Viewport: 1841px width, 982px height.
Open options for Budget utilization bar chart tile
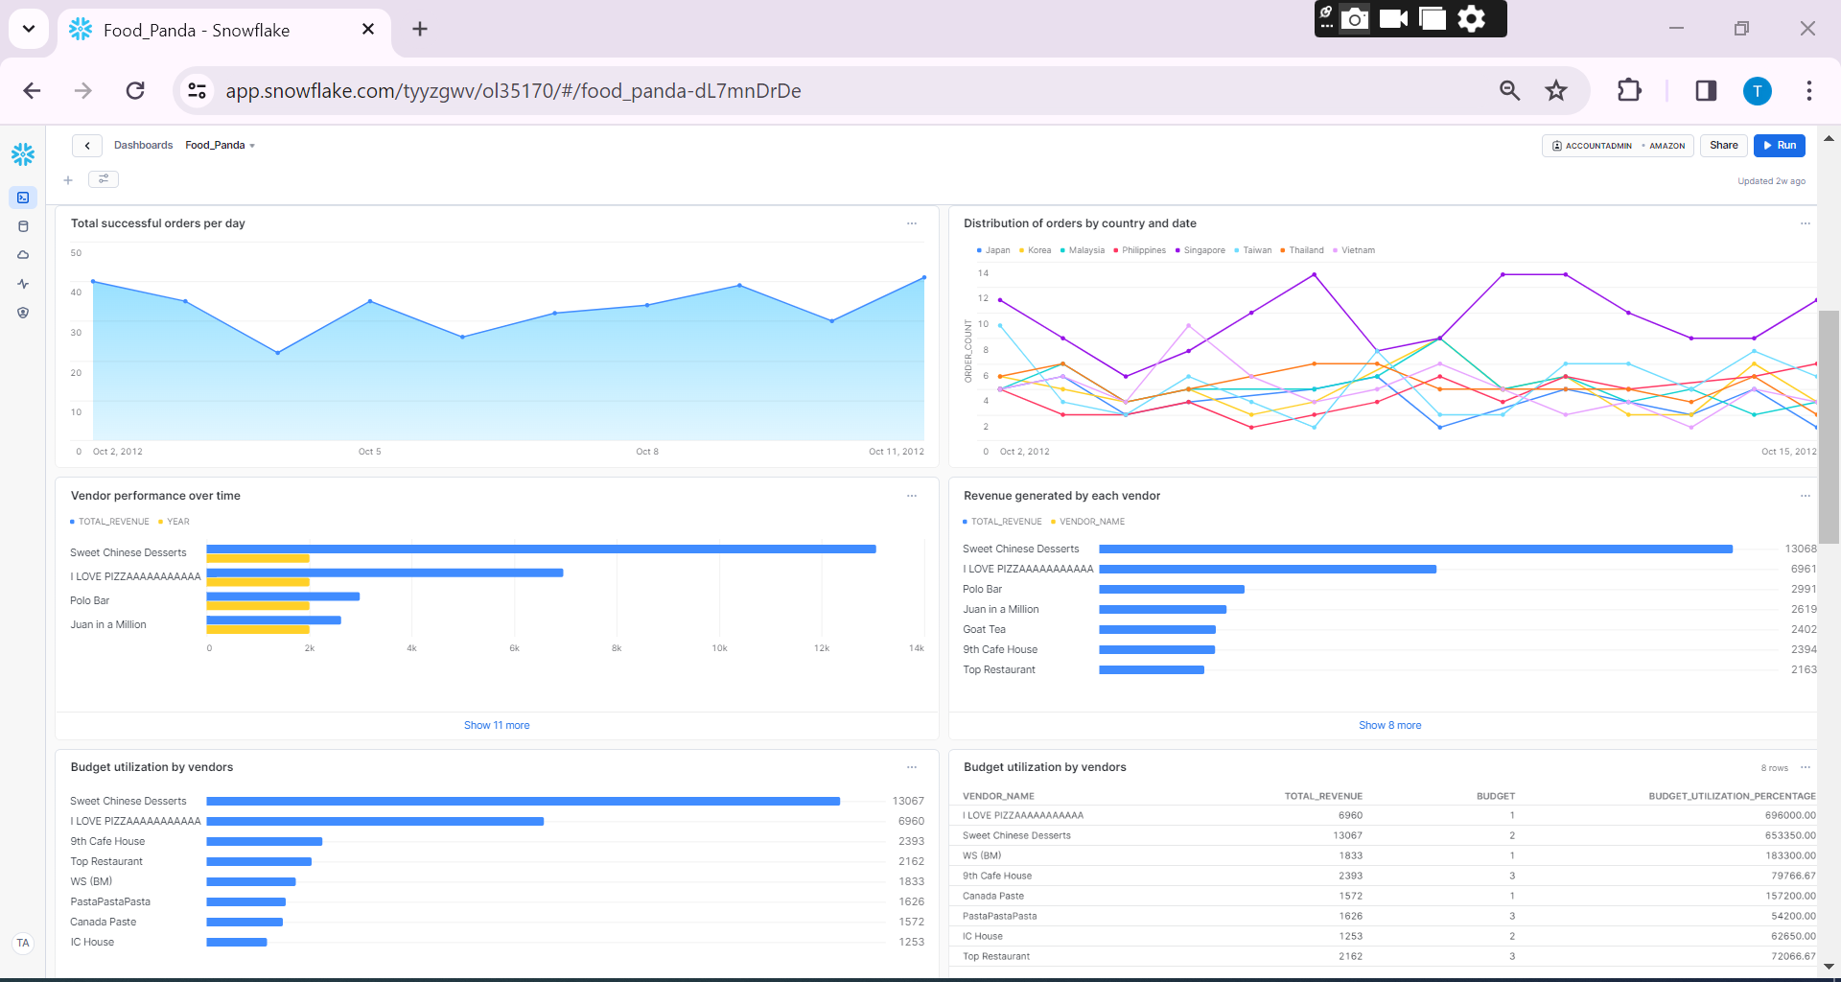point(912,767)
